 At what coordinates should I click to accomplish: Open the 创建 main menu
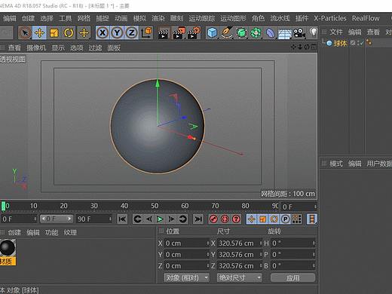pyautogui.click(x=28, y=18)
